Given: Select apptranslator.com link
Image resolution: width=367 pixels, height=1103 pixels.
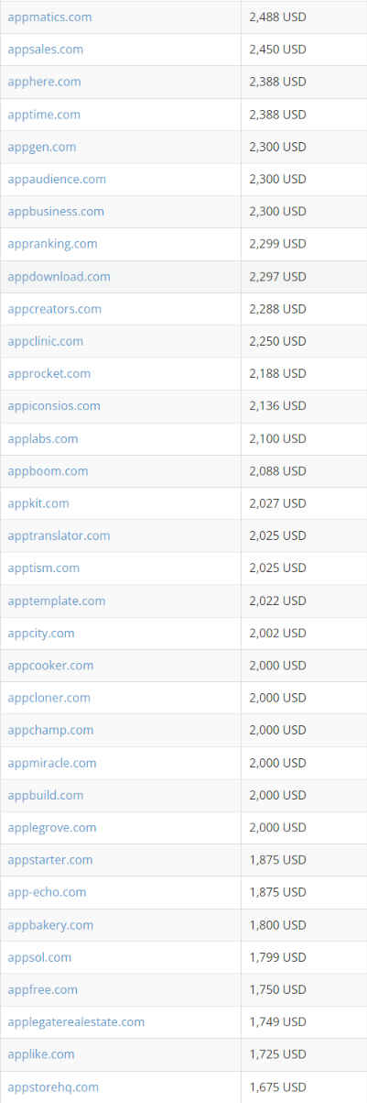Looking at the screenshot, I should [x=59, y=535].
